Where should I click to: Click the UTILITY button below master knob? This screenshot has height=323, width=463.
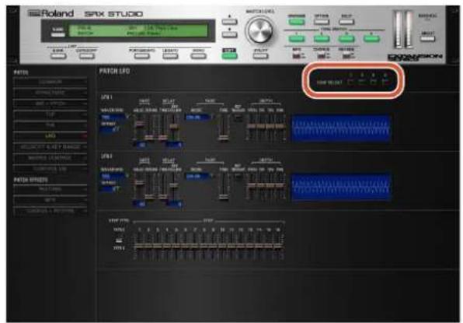[x=260, y=55]
